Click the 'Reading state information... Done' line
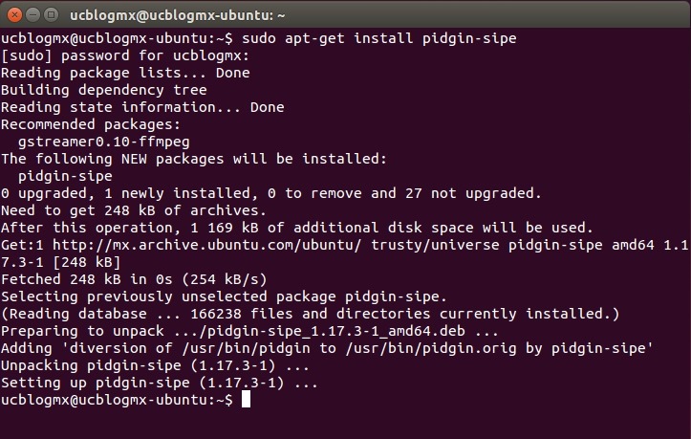691x439 pixels. (x=142, y=107)
